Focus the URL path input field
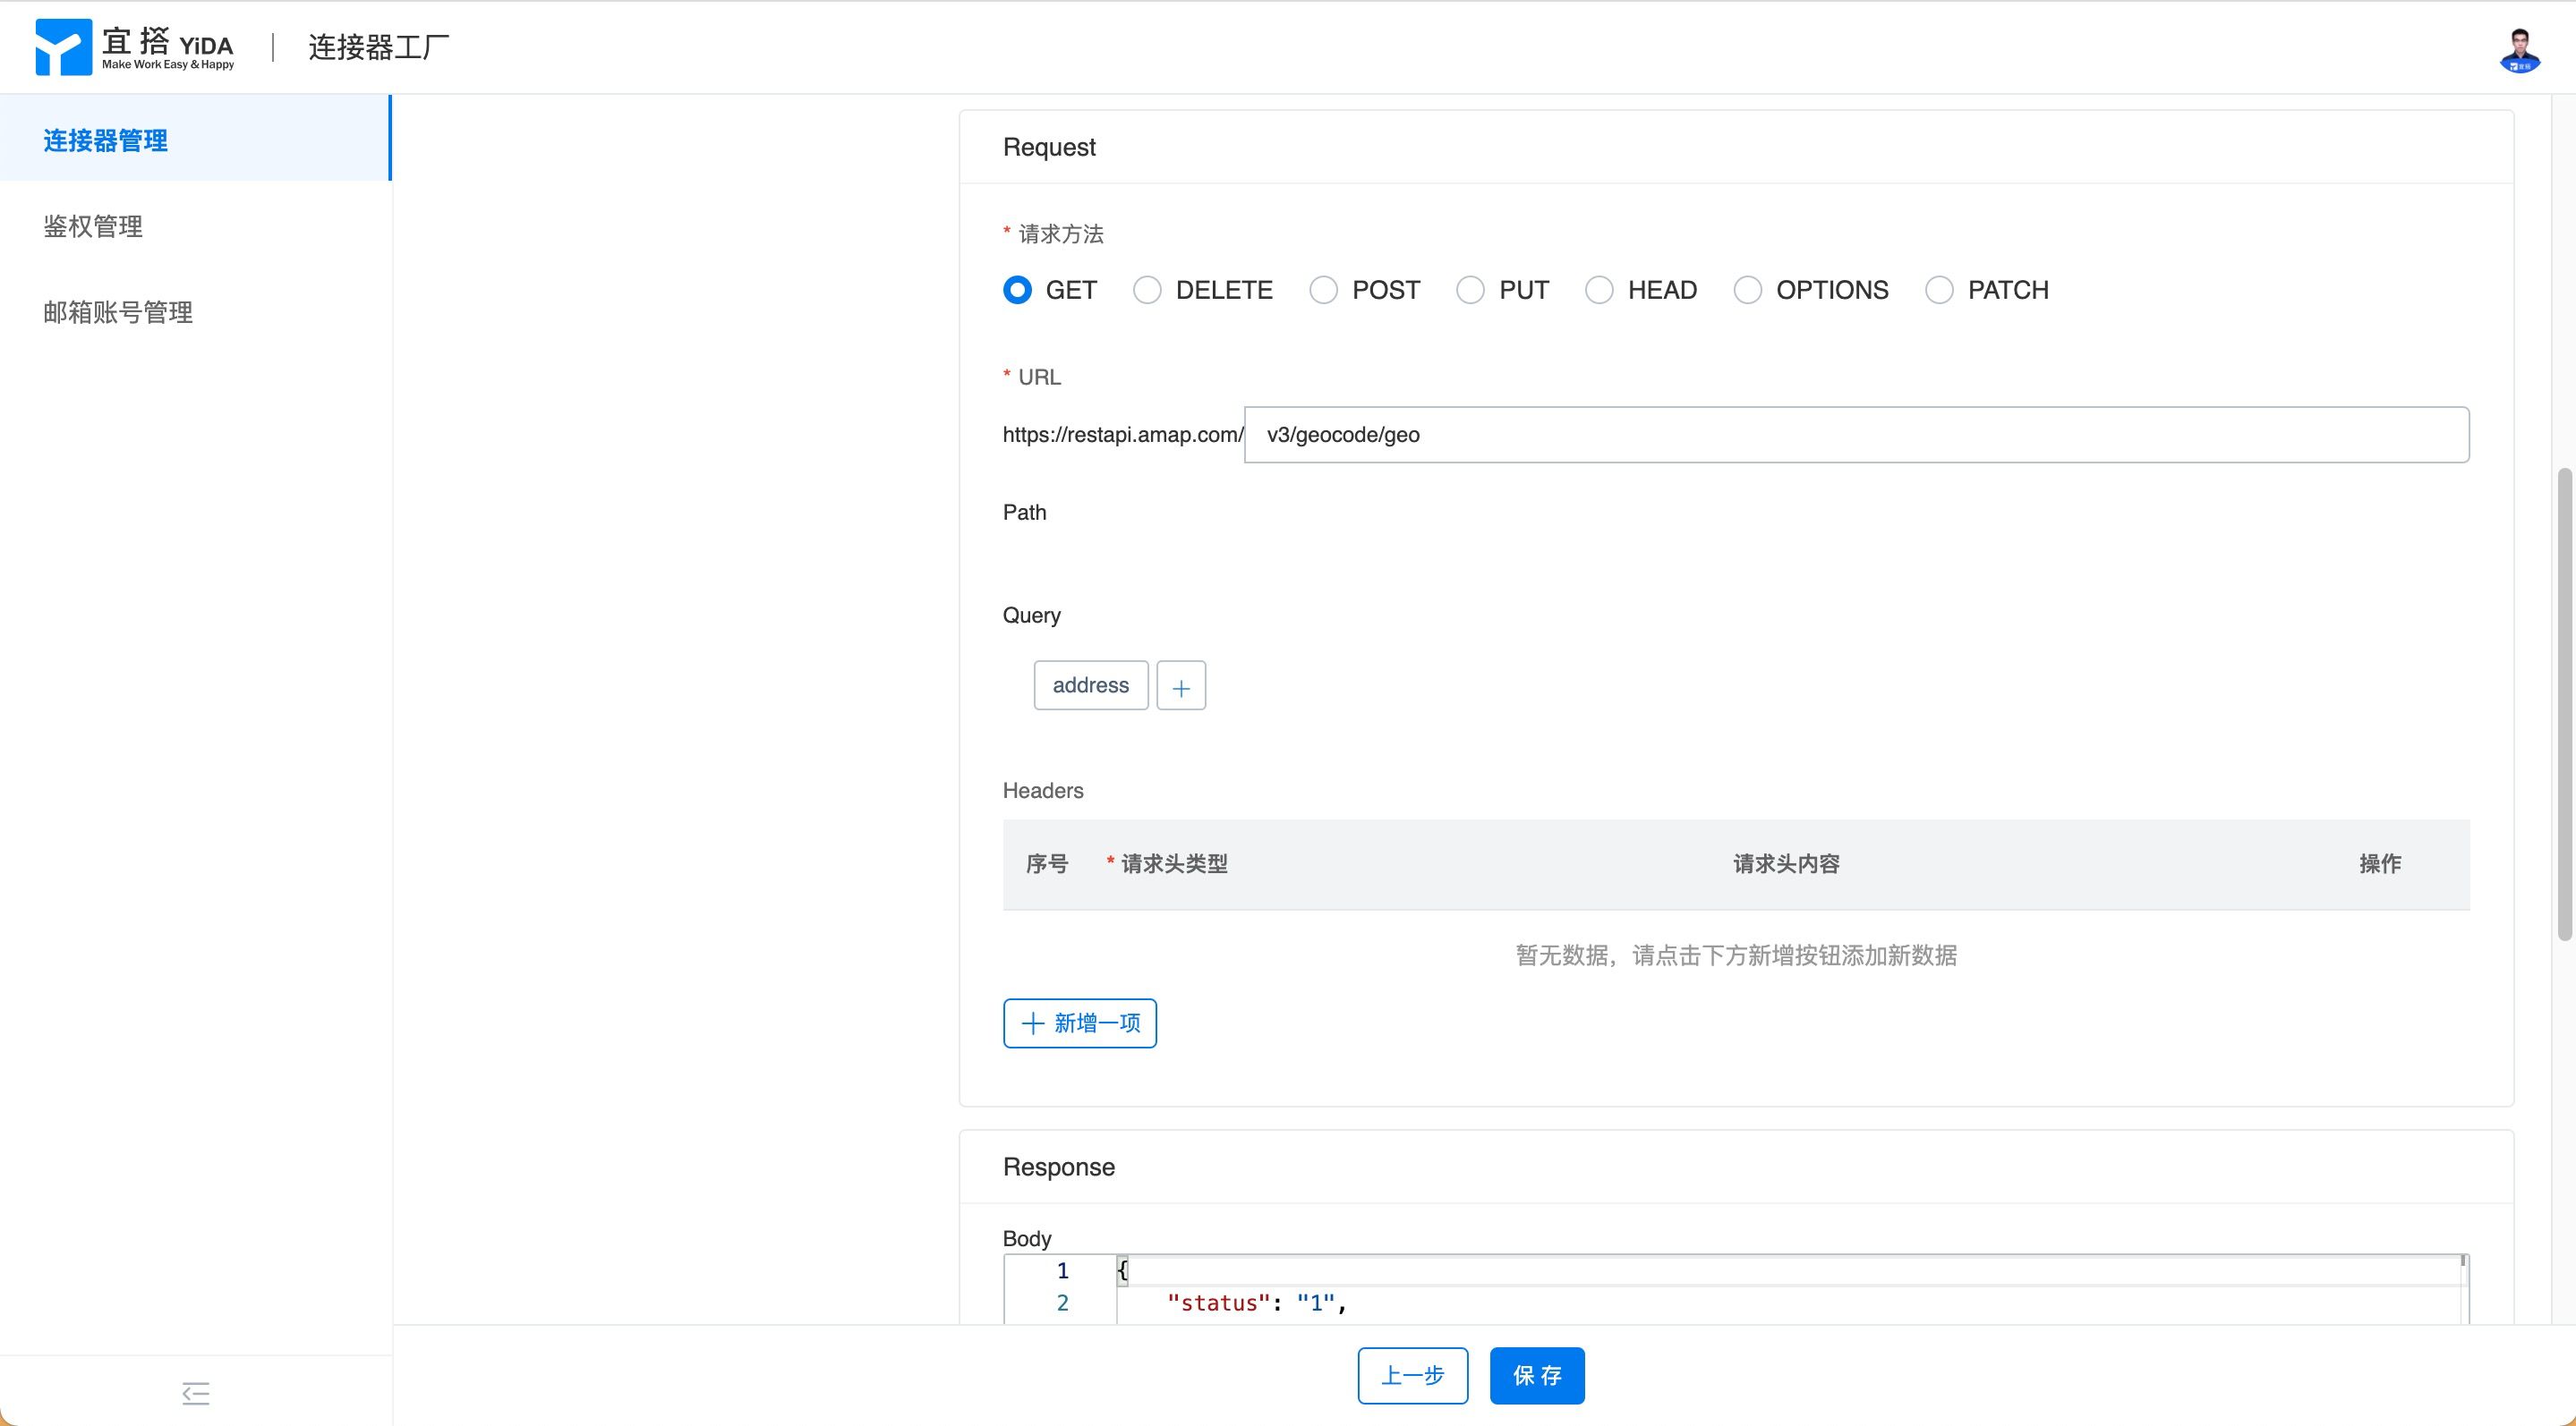Viewport: 2576px width, 1426px height. point(1856,435)
